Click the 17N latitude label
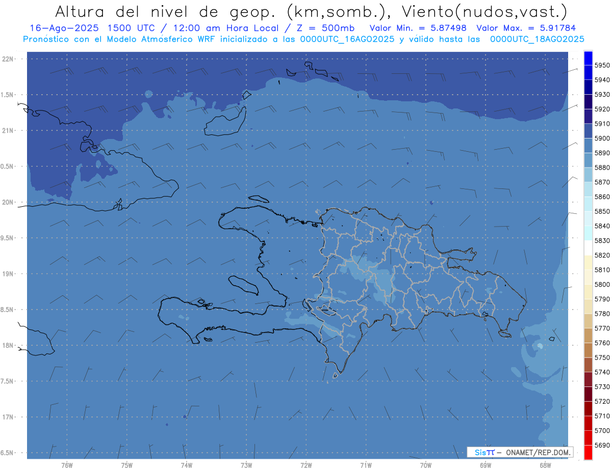 click(x=8, y=417)
